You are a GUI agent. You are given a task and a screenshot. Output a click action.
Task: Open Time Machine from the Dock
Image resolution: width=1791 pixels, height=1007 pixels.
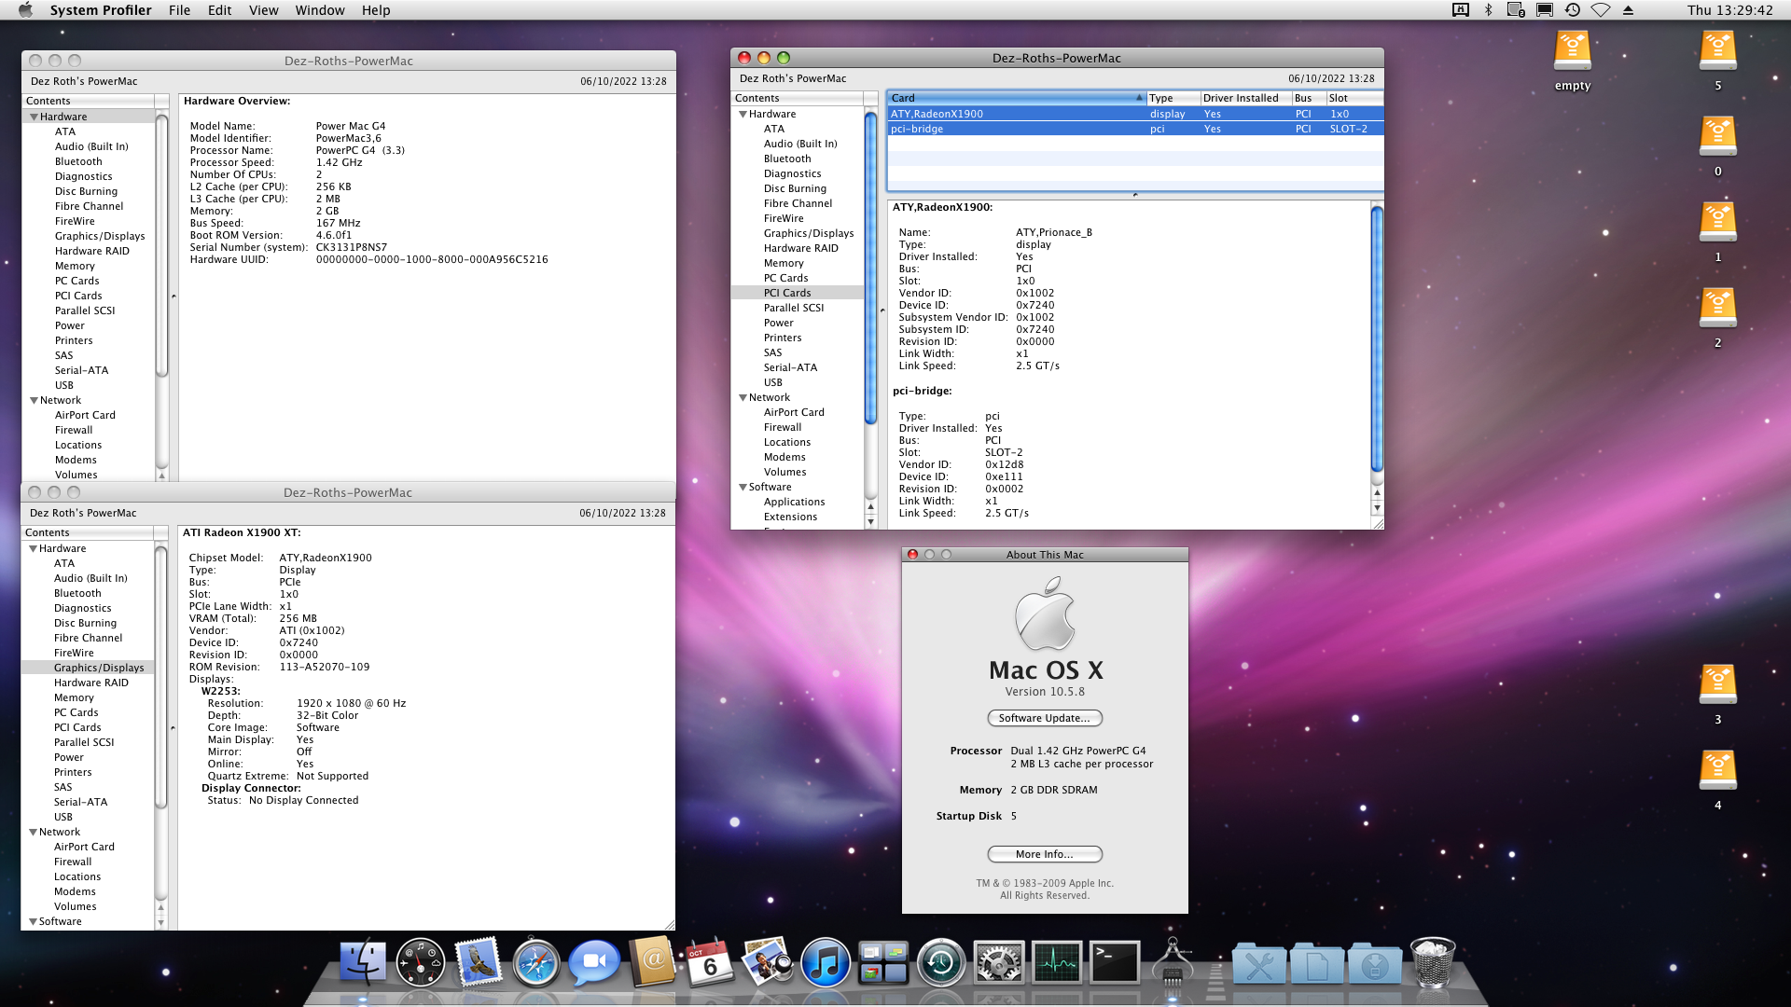[940, 963]
